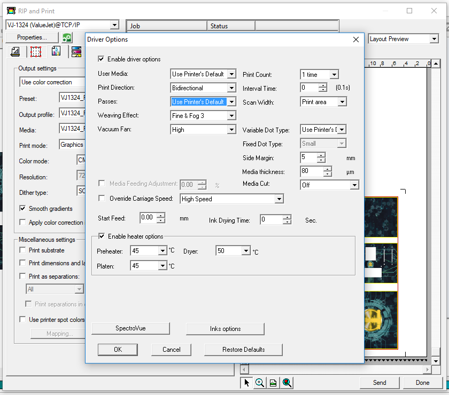Open the VJ-1324 printer selection dropdown

point(114,25)
